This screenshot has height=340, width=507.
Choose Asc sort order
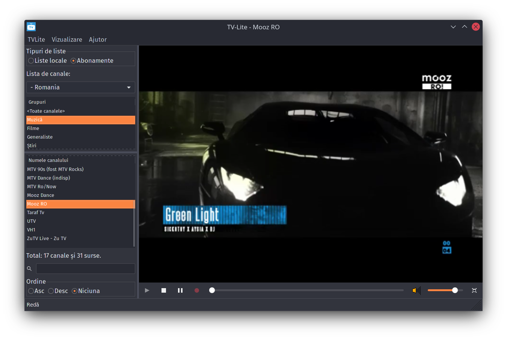[x=36, y=291]
